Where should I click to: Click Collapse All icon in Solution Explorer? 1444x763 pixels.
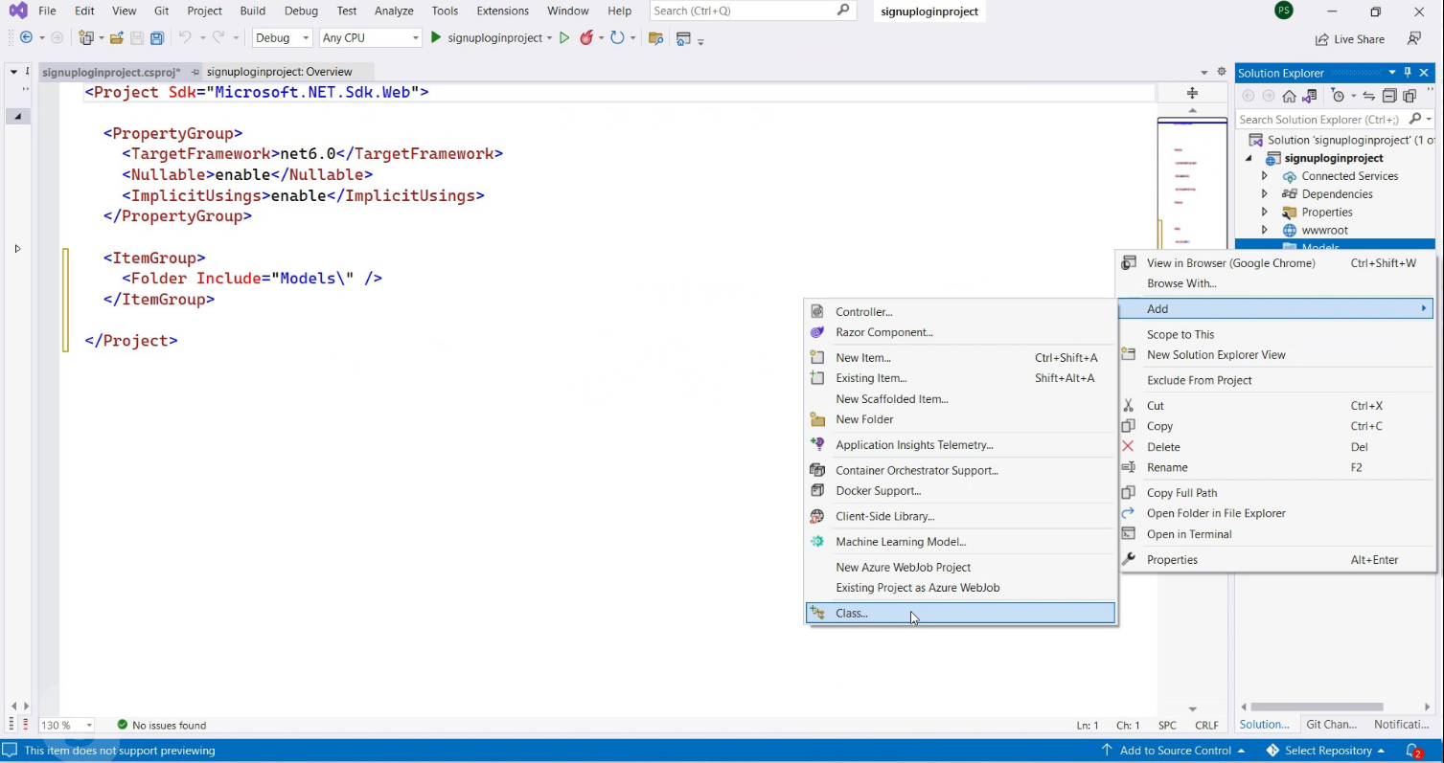1389,96
